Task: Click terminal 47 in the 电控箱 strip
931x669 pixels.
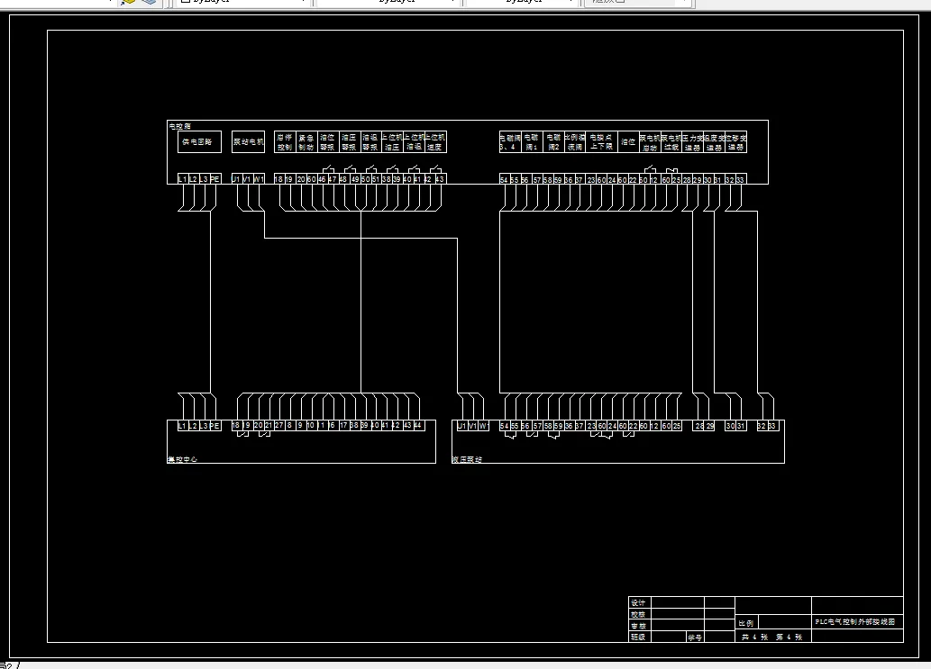Action: (x=333, y=179)
